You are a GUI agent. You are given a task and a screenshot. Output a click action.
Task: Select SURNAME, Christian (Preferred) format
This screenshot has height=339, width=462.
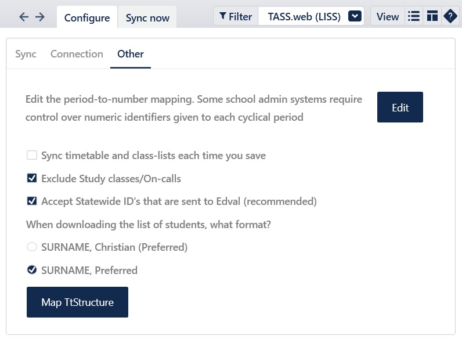[x=32, y=247]
